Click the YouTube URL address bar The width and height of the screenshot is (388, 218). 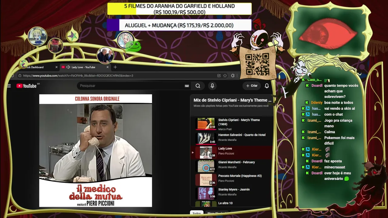coord(78,76)
